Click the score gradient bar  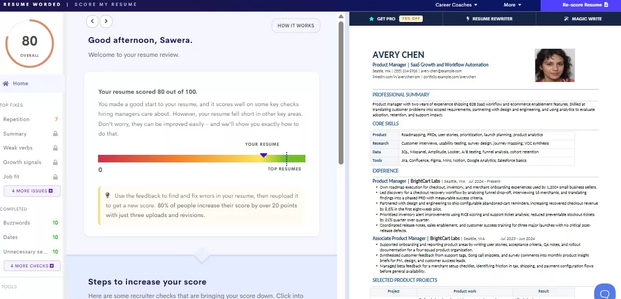pos(201,159)
